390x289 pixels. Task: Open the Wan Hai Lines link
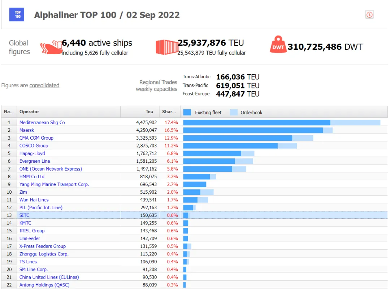[34, 200]
